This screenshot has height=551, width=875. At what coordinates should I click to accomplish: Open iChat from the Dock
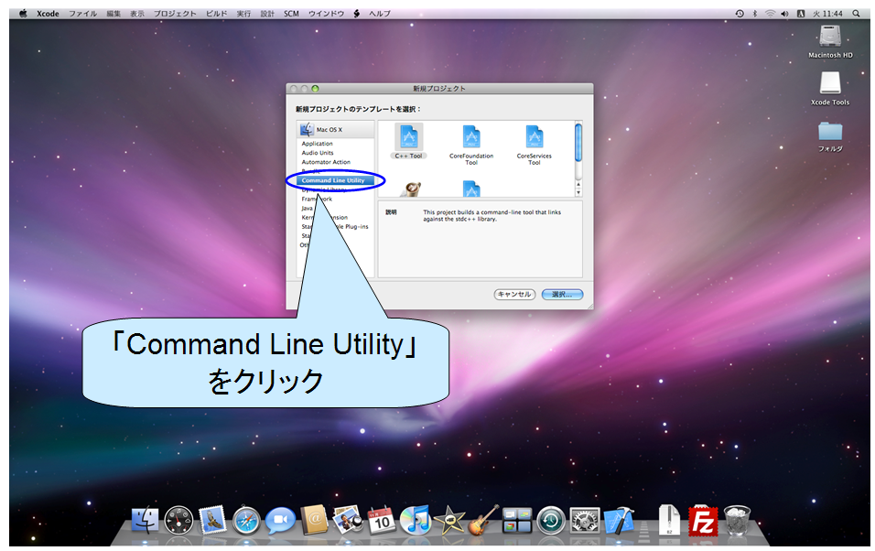279,520
